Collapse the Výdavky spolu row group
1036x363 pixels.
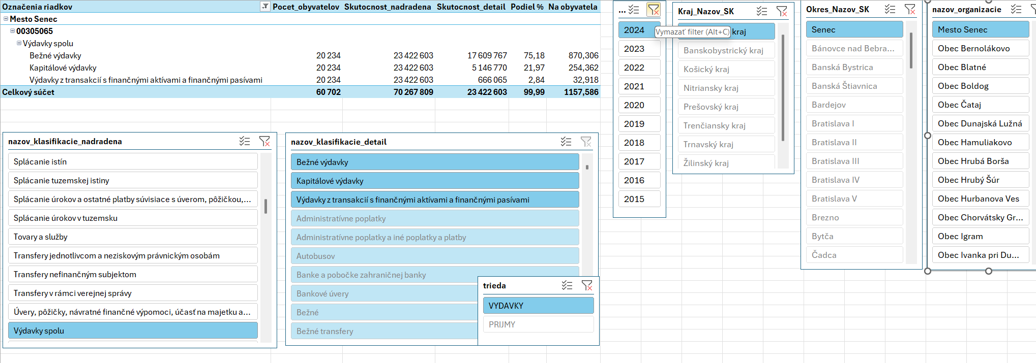click(19, 43)
